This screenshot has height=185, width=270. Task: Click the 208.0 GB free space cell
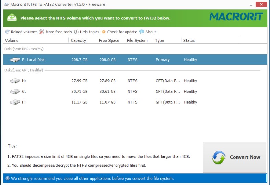pos(107,60)
